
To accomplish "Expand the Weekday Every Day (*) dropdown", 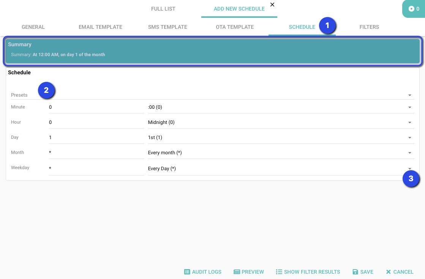I will tap(410, 169).
